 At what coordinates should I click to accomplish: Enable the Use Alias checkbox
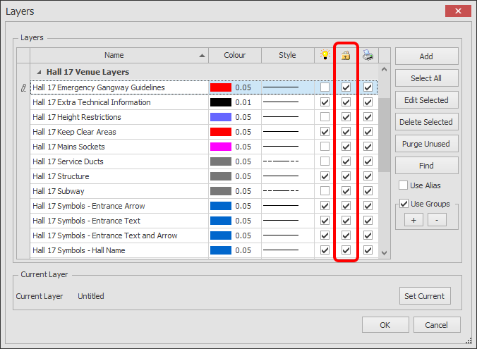[403, 185]
